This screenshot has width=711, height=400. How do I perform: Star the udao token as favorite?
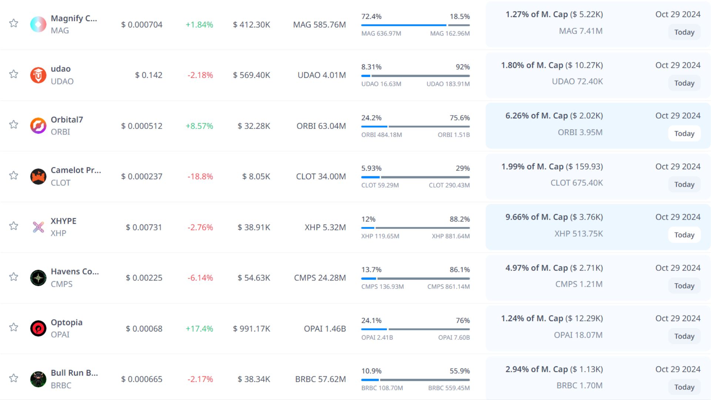[14, 74]
